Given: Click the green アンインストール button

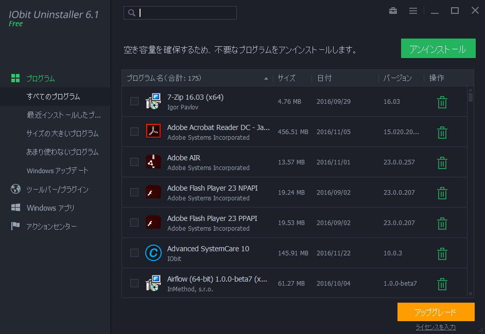Looking at the screenshot, I should 438,48.
